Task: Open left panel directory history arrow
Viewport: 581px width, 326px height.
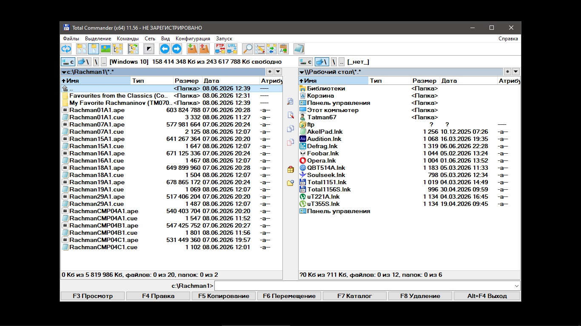Action: coord(278,72)
